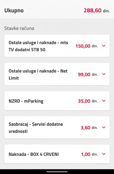Click the 99,00 din. amount
This screenshot has width=114, height=174.
pos(88,74)
